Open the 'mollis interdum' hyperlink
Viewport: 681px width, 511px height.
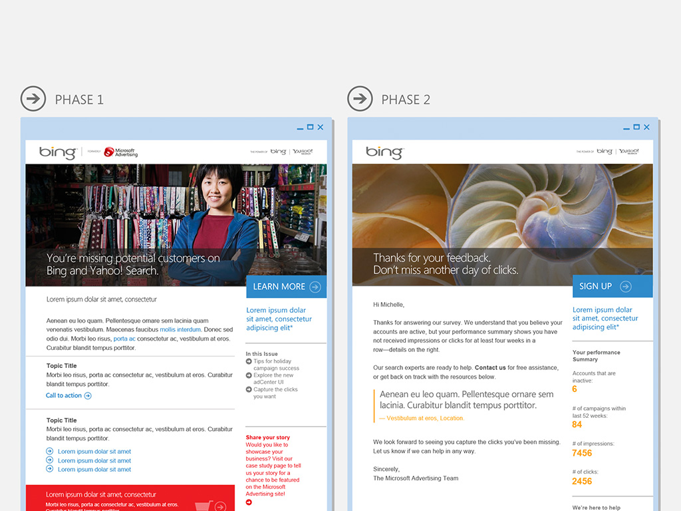click(180, 329)
